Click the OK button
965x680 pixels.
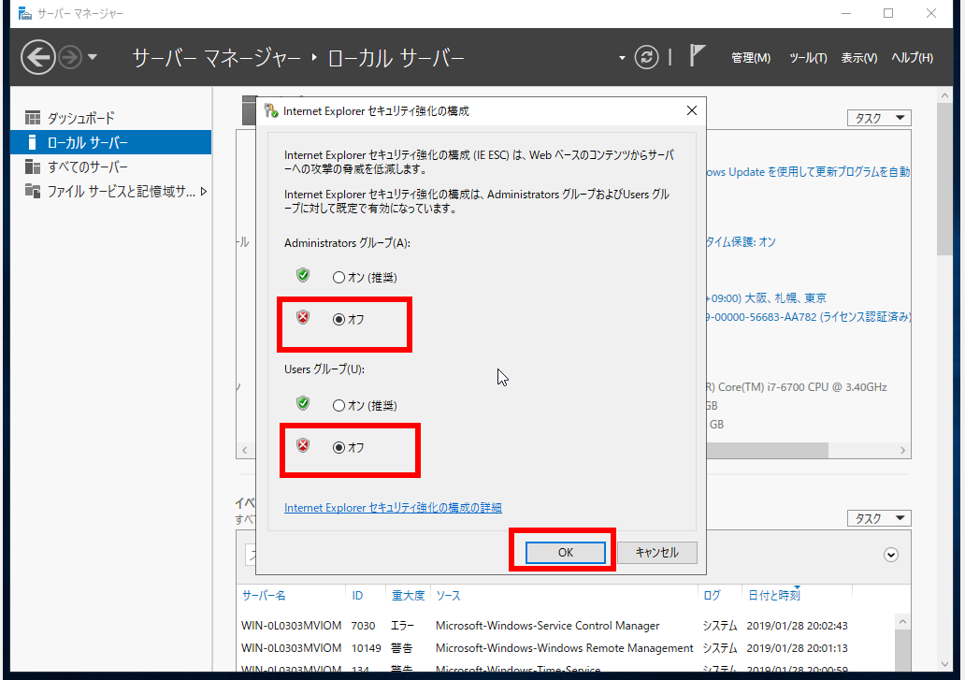click(565, 553)
